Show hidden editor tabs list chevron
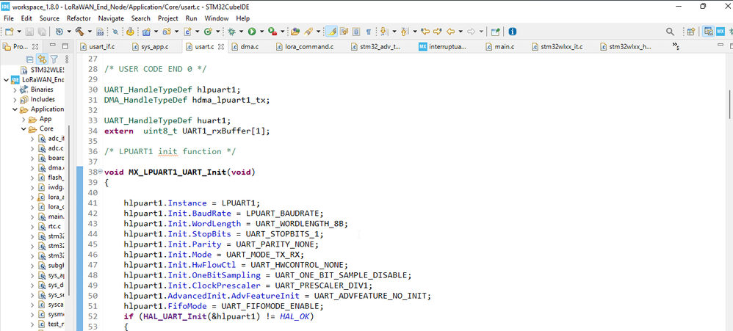733x331 pixels. (x=676, y=46)
